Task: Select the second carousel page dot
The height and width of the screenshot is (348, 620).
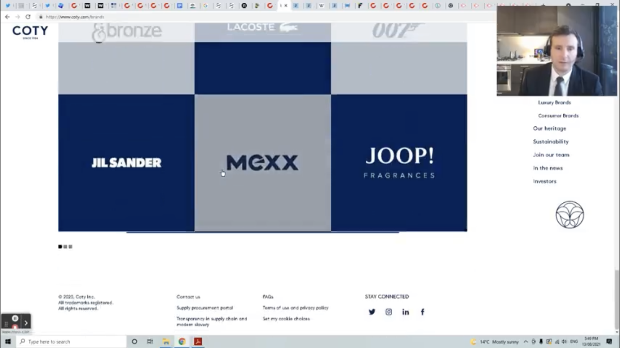Action: click(66, 247)
